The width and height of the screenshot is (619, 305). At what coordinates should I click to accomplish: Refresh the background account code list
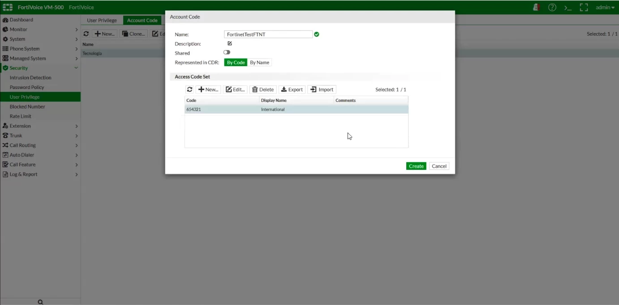pyautogui.click(x=86, y=34)
